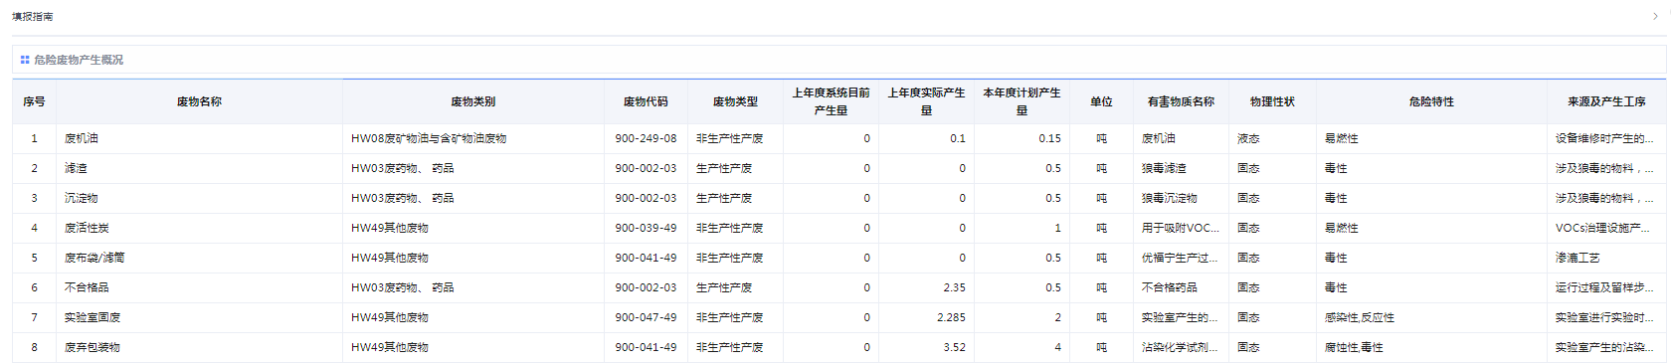Click the 本年度计划产生量 column header
1671x364 pixels.
coord(1021,101)
